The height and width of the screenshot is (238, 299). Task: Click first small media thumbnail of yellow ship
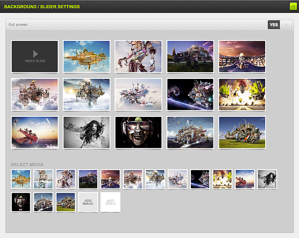pos(21,179)
